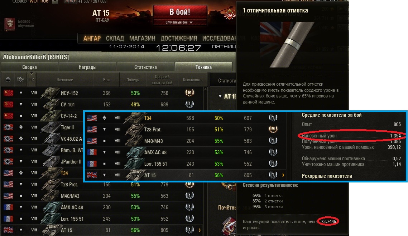The width and height of the screenshot is (408, 236).
Task: Click the T28 Prot. mastery badge in the highlighted panel
Action: 273,129
